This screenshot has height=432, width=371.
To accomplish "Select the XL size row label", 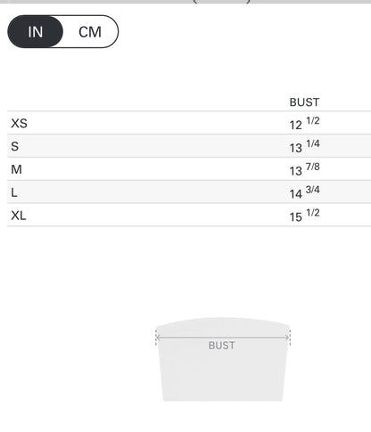I will (x=19, y=216).
